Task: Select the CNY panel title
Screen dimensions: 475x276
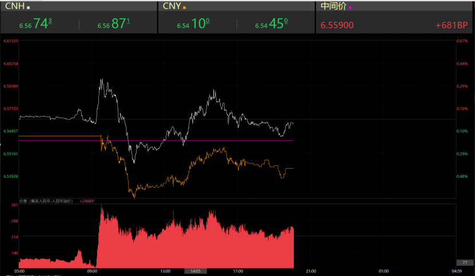Action: click(x=171, y=6)
